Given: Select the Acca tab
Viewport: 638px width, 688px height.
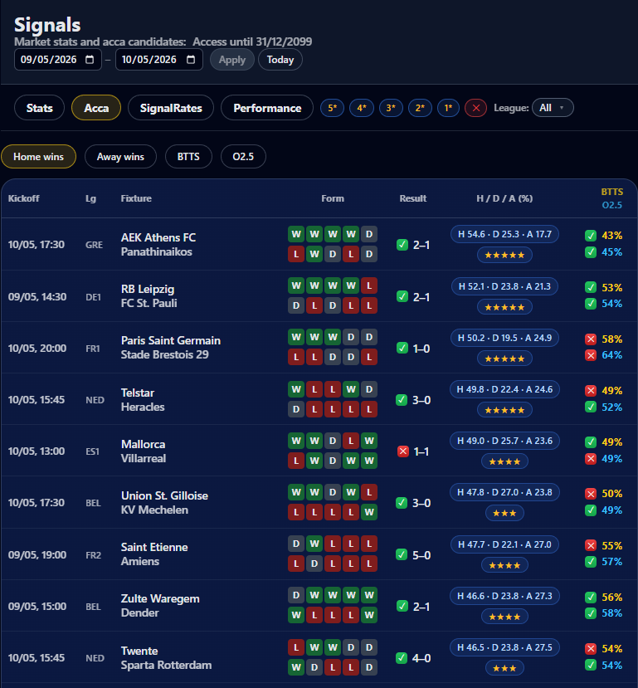Looking at the screenshot, I should coord(96,108).
